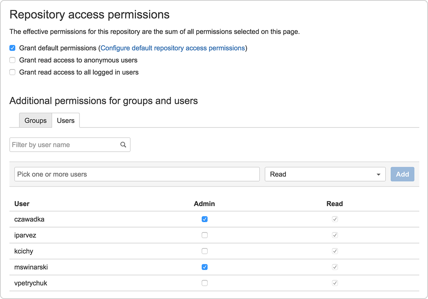Image resolution: width=428 pixels, height=299 pixels.
Task: Click the Add button
Action: 402,174
